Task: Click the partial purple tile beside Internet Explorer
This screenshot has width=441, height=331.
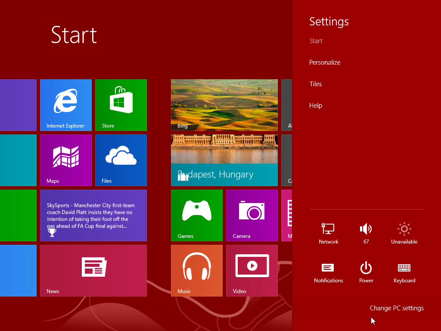Action: 18,105
